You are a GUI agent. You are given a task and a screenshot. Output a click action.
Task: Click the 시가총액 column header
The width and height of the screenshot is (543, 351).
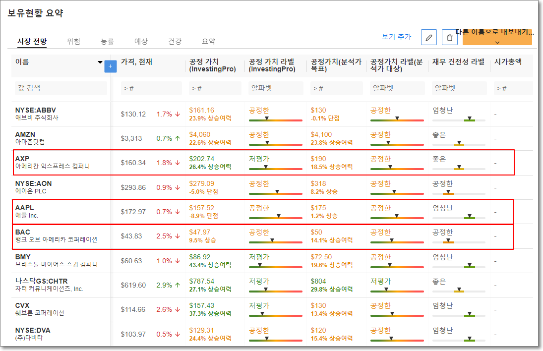pyautogui.click(x=508, y=62)
